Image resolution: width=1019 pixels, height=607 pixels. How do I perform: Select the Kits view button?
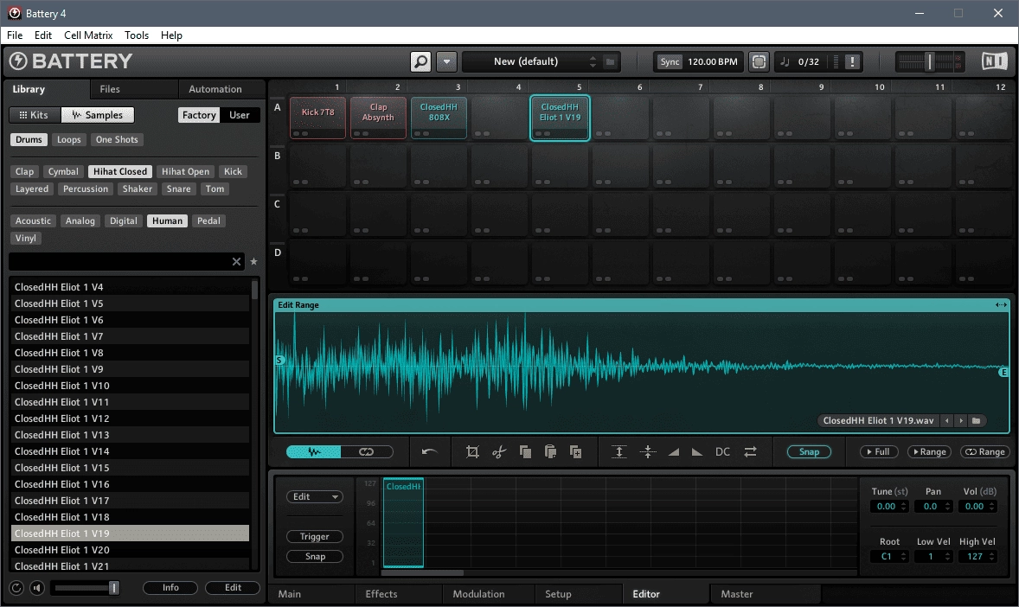click(35, 115)
